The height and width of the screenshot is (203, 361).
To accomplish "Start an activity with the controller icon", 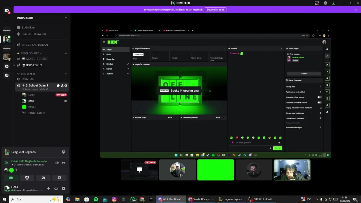I will (43, 178).
